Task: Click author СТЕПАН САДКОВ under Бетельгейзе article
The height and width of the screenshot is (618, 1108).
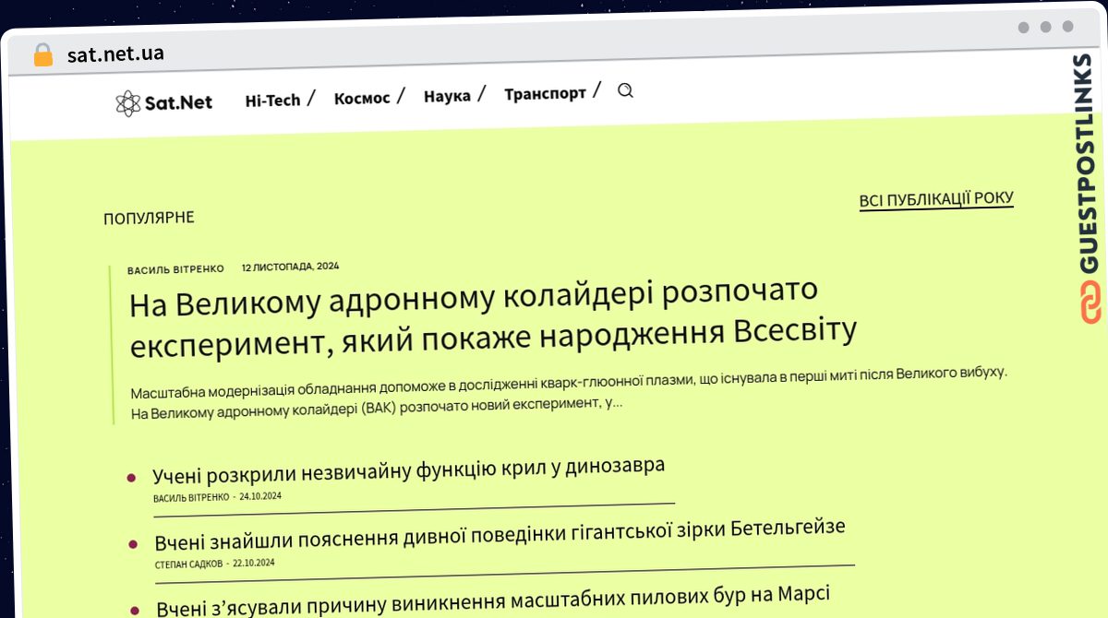Action: click(190, 563)
